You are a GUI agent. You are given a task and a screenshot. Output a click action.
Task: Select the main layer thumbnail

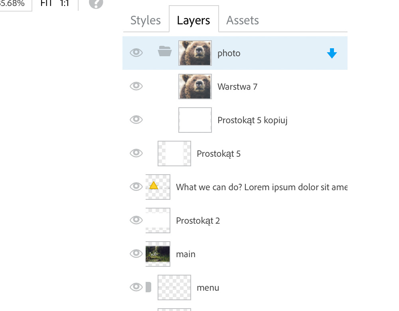tap(158, 254)
